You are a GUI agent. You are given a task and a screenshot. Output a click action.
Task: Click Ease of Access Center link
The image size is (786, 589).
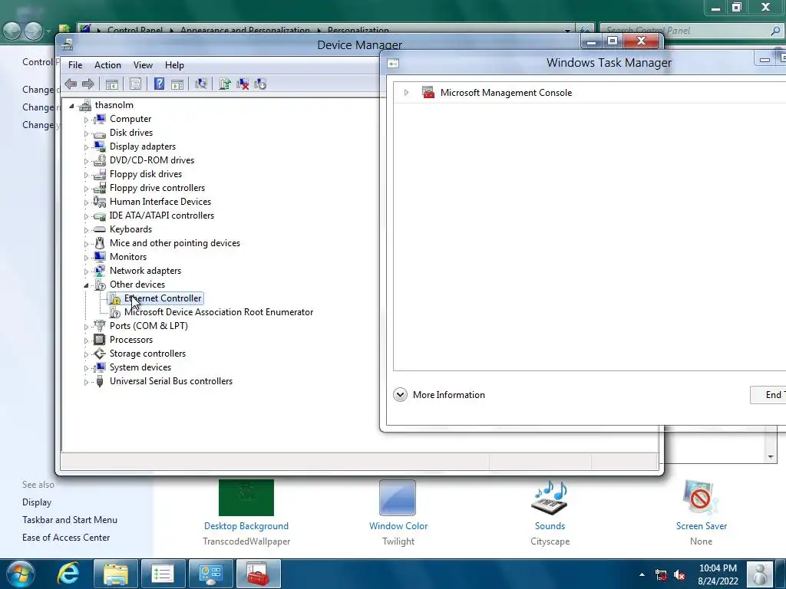point(66,538)
